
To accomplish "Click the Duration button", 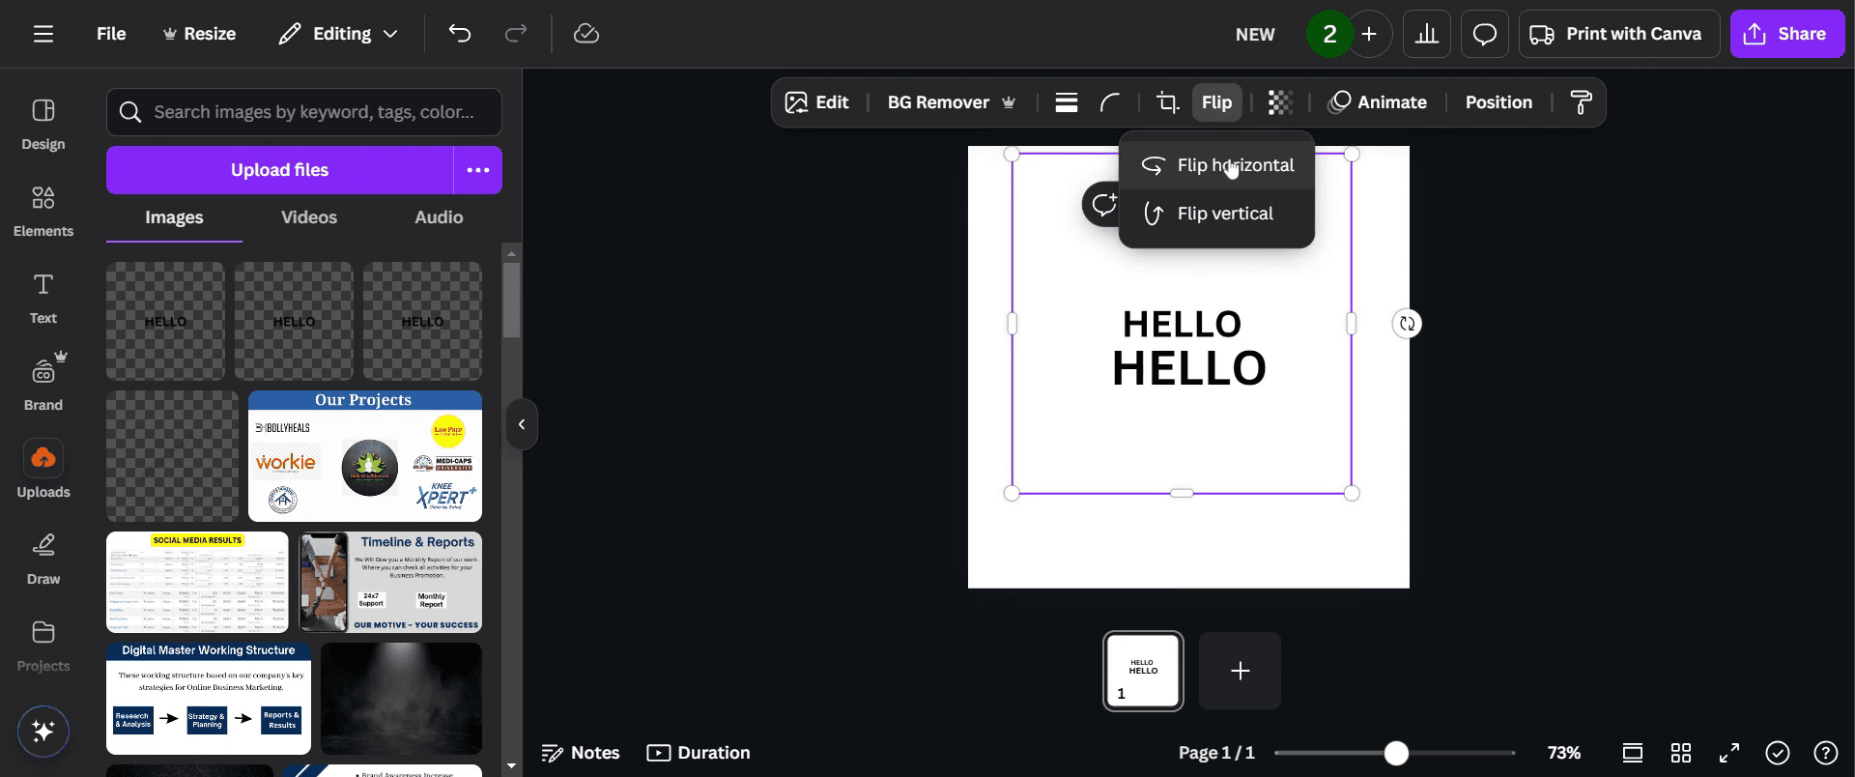I will coord(699,753).
